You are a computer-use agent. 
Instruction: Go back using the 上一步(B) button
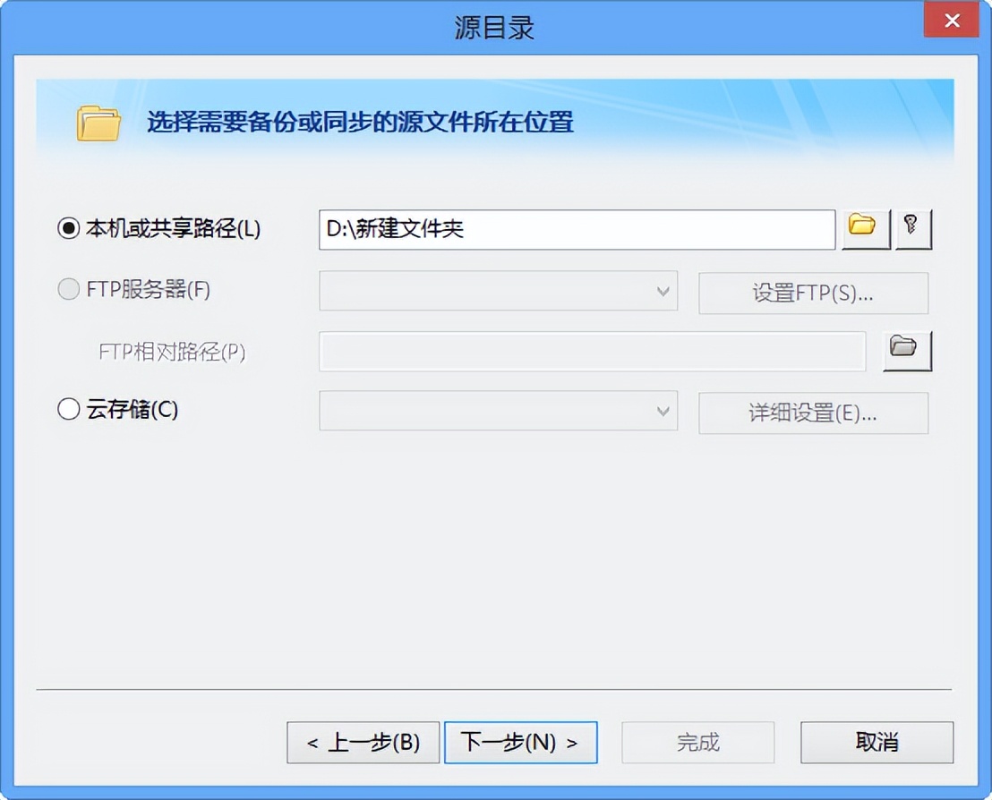(363, 742)
